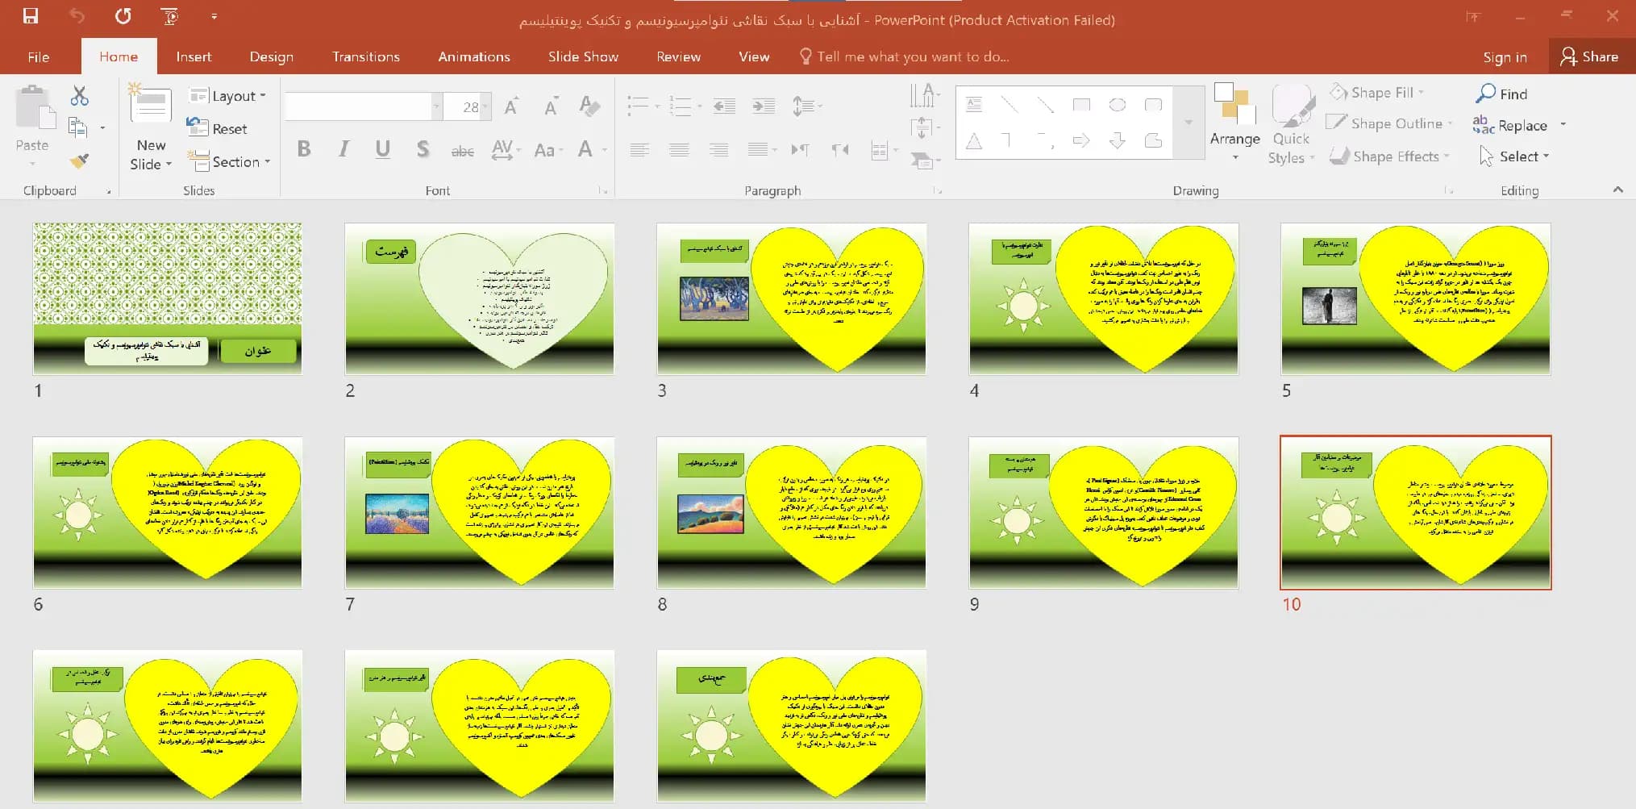This screenshot has width=1636, height=809.
Task: Toggle Text Shadow formatting
Action: coord(423,149)
